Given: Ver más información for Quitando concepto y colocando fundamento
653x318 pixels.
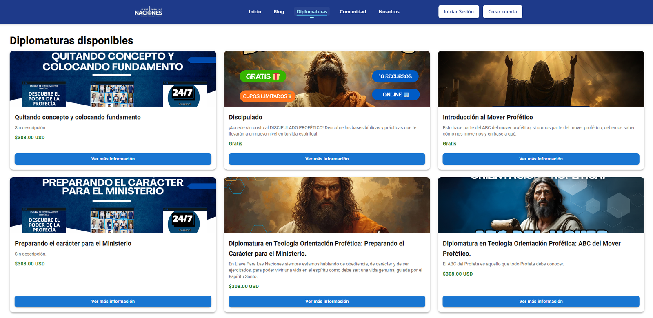Looking at the screenshot, I should click(x=113, y=159).
